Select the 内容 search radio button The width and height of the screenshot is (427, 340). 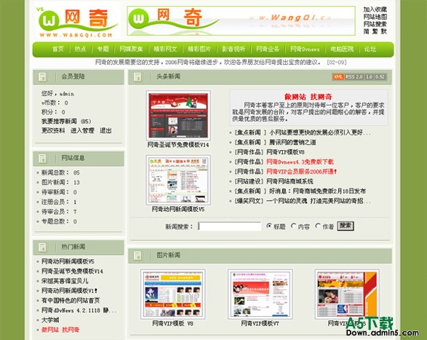(293, 226)
